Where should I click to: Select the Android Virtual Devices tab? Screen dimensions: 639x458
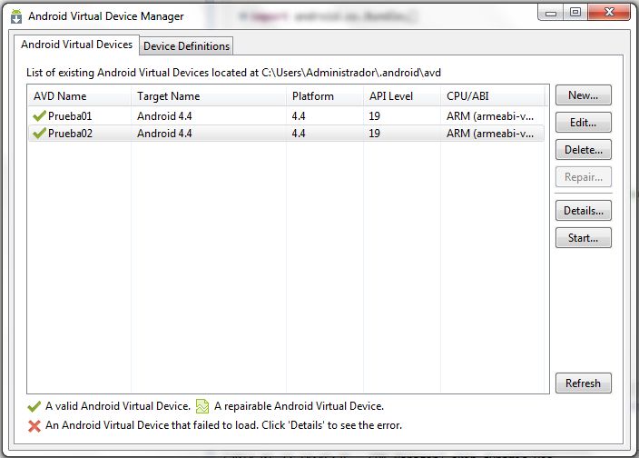coord(76,45)
